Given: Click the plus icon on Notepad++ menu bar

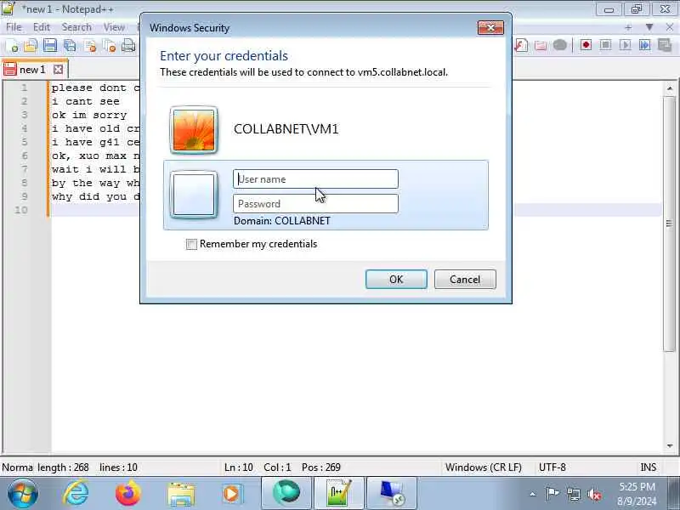Looking at the screenshot, I should pos(628,27).
